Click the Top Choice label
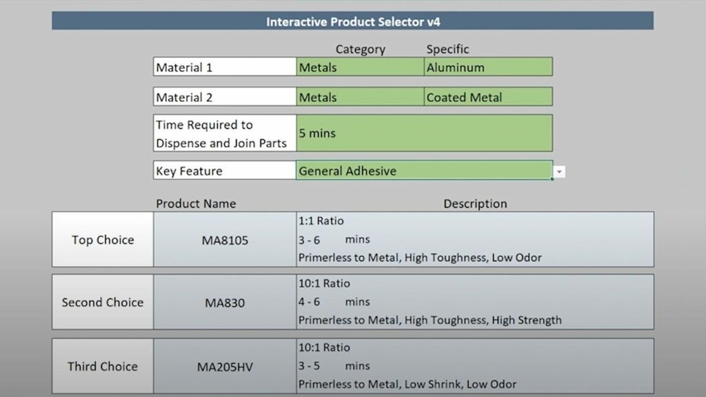706x397 pixels. [102, 239]
